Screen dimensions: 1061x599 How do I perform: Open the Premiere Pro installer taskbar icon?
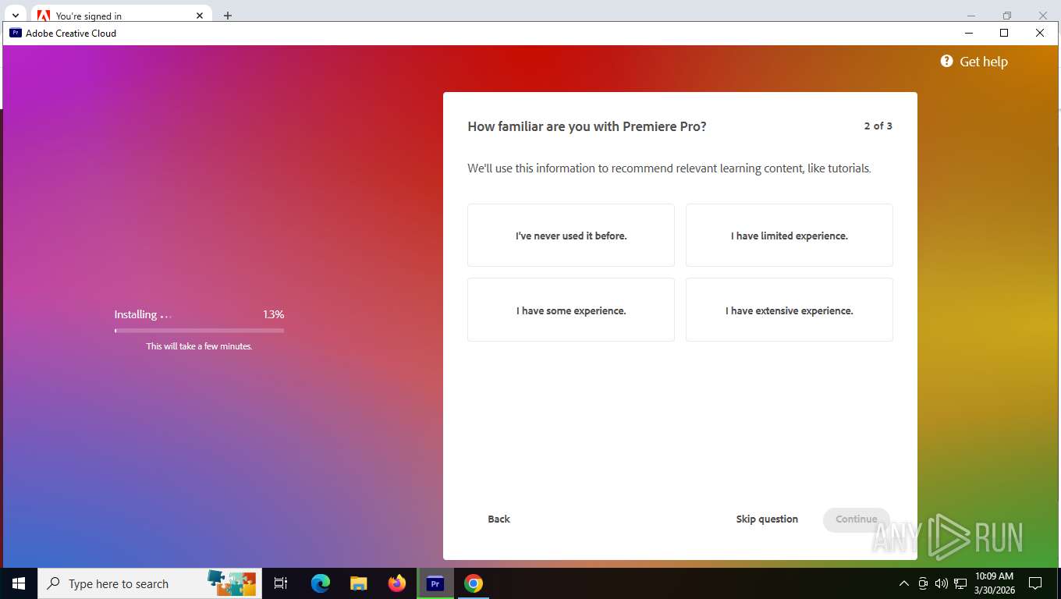coord(435,583)
